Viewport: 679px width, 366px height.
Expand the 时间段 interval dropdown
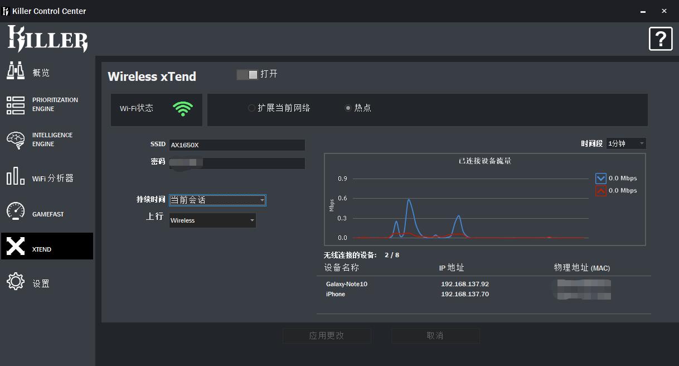(x=624, y=143)
